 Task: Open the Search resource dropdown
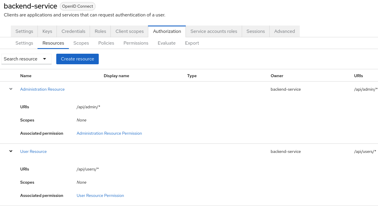click(x=26, y=59)
